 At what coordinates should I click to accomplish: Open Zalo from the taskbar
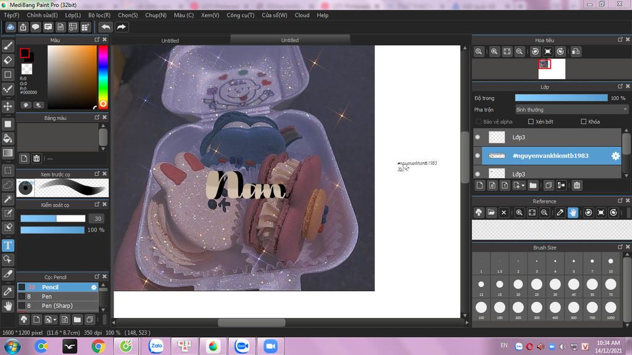pyautogui.click(x=156, y=346)
